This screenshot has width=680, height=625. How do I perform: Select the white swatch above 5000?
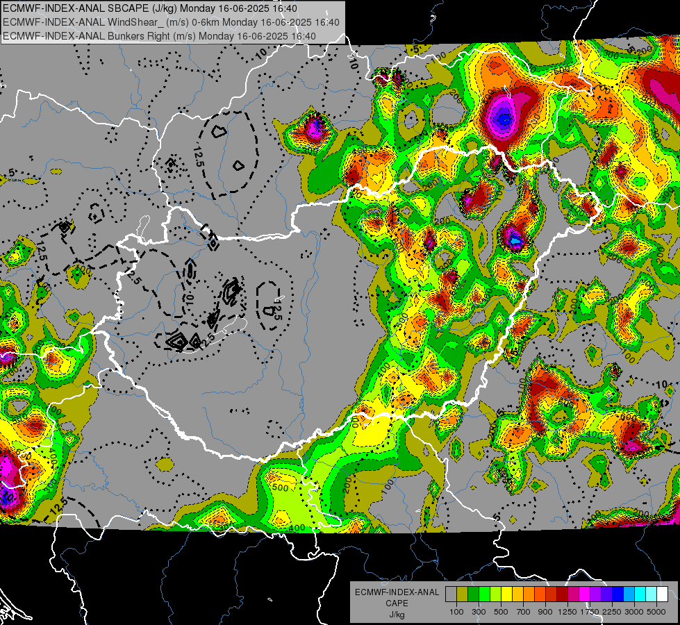tap(662, 594)
